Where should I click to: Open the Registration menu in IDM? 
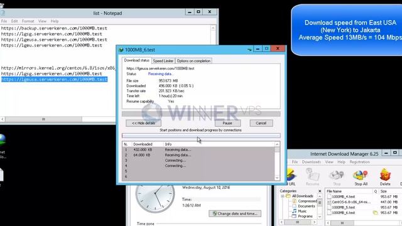(360, 162)
